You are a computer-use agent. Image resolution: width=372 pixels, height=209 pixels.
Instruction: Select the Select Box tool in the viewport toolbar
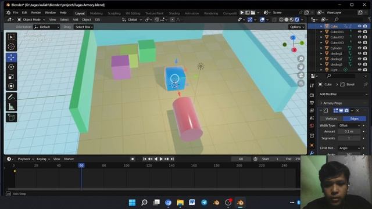pyautogui.click(x=11, y=37)
